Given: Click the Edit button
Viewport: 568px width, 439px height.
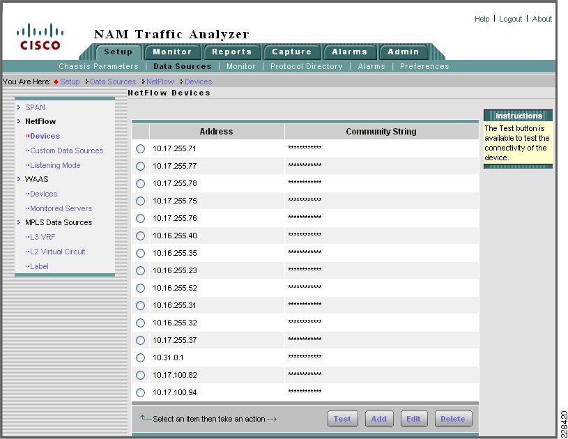Looking at the screenshot, I should [x=414, y=419].
